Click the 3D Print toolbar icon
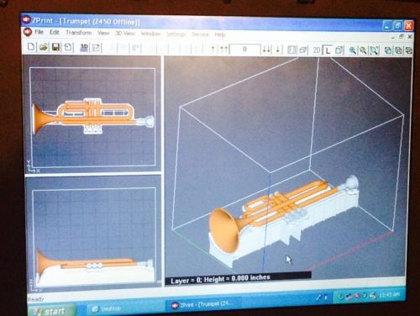The height and width of the screenshot is (316, 420). point(84,48)
